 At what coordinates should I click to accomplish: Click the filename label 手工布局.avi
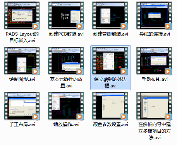[x=22, y=125]
